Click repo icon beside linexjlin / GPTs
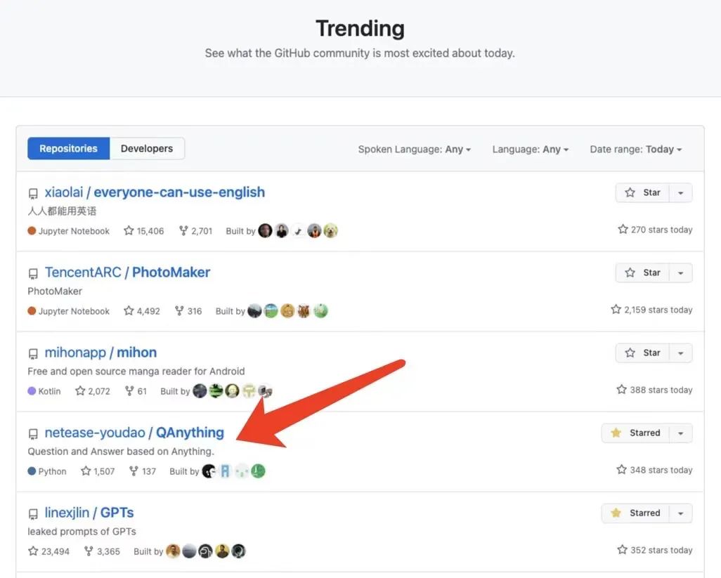The height and width of the screenshot is (578, 721). [33, 513]
